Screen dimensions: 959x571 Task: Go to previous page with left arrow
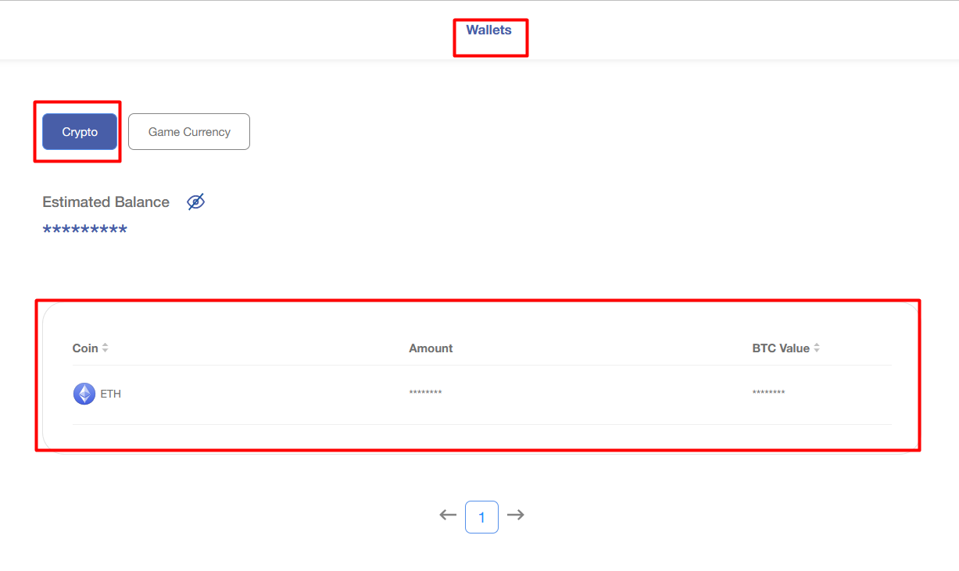448,515
